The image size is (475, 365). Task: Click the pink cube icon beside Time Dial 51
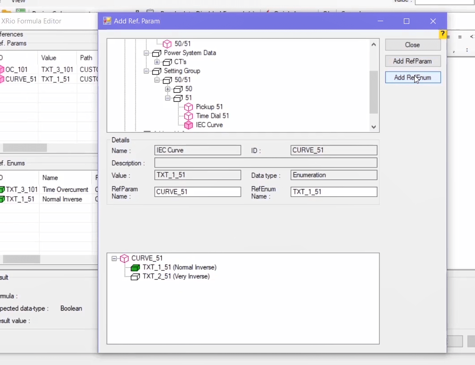coord(189,116)
